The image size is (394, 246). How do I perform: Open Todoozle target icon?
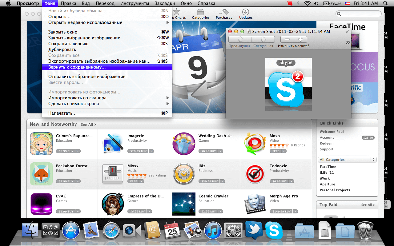255,174
